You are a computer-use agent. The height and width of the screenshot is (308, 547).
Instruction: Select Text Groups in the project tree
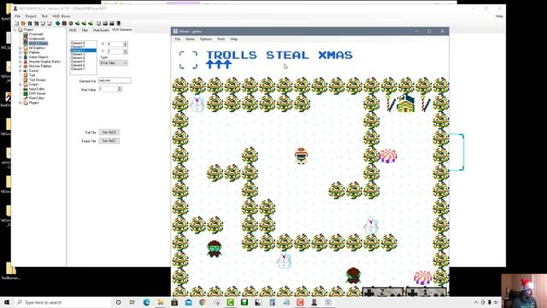pyautogui.click(x=38, y=80)
